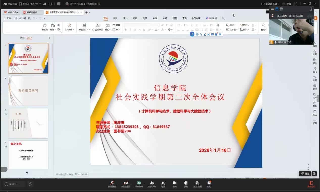The width and height of the screenshot is (320, 192).
Task: Click the 离开会议 leave meeting button
Action: click(311, 184)
